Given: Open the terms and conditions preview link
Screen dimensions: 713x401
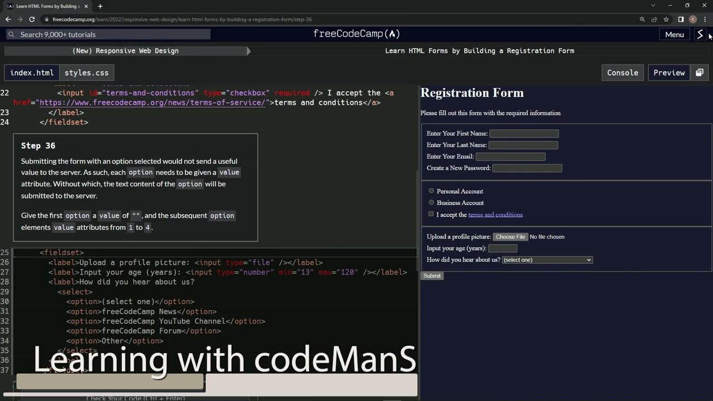Looking at the screenshot, I should point(495,214).
